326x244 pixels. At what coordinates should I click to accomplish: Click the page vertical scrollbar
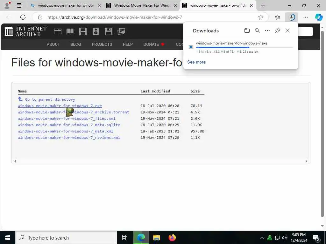click(322, 124)
